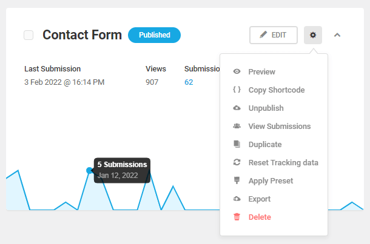370x244 pixels.
Task: Click the Last Submission label
Action: 52,69
